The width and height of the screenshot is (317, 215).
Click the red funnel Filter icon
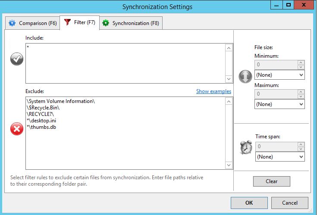[x=67, y=22]
